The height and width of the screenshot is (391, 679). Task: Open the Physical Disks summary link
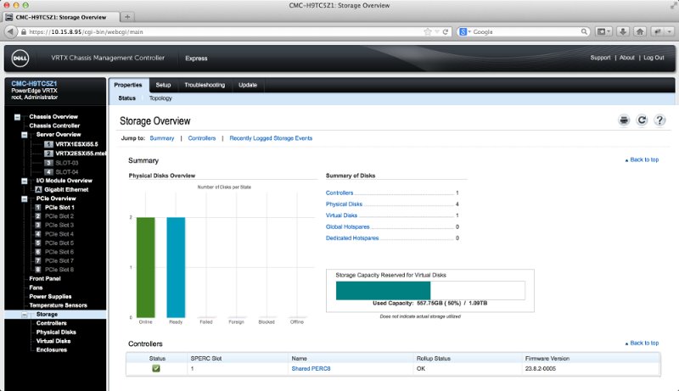344,204
